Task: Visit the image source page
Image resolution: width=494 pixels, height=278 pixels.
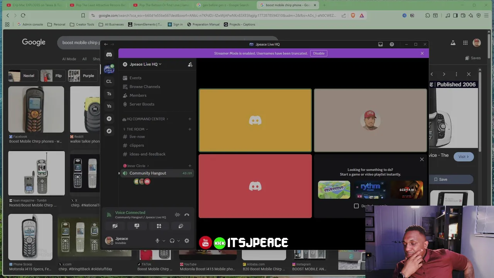Action: coord(464,157)
